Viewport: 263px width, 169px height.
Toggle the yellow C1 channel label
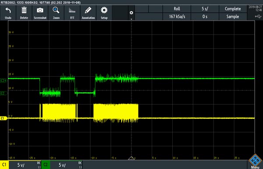[4, 165]
